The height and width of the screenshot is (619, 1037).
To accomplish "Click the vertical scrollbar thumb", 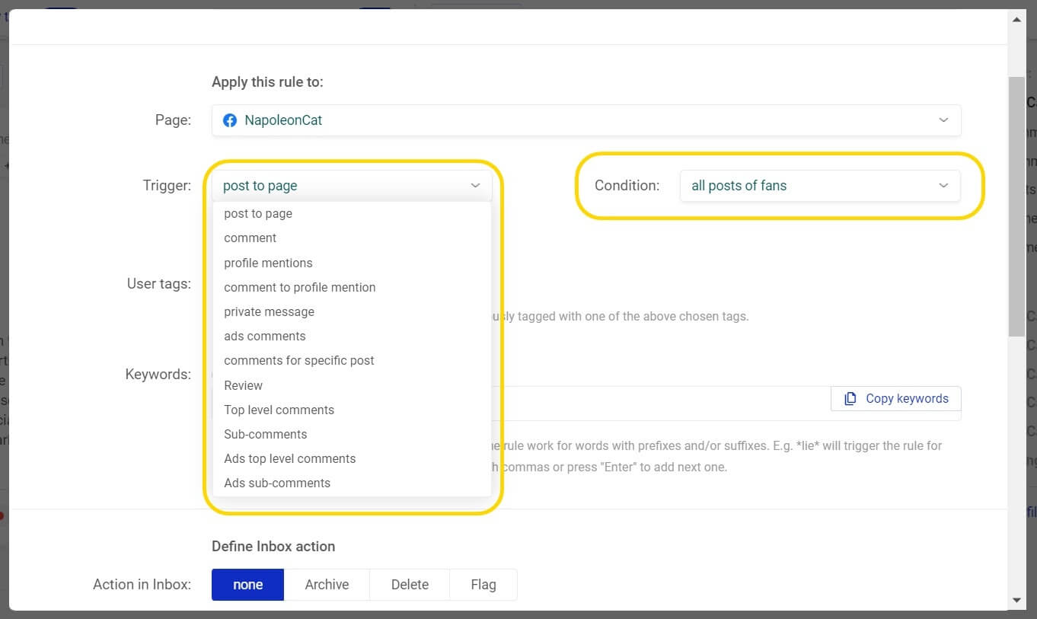I will tap(1016, 206).
